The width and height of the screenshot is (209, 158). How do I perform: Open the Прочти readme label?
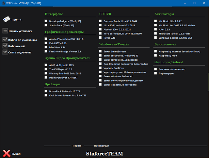16,20
